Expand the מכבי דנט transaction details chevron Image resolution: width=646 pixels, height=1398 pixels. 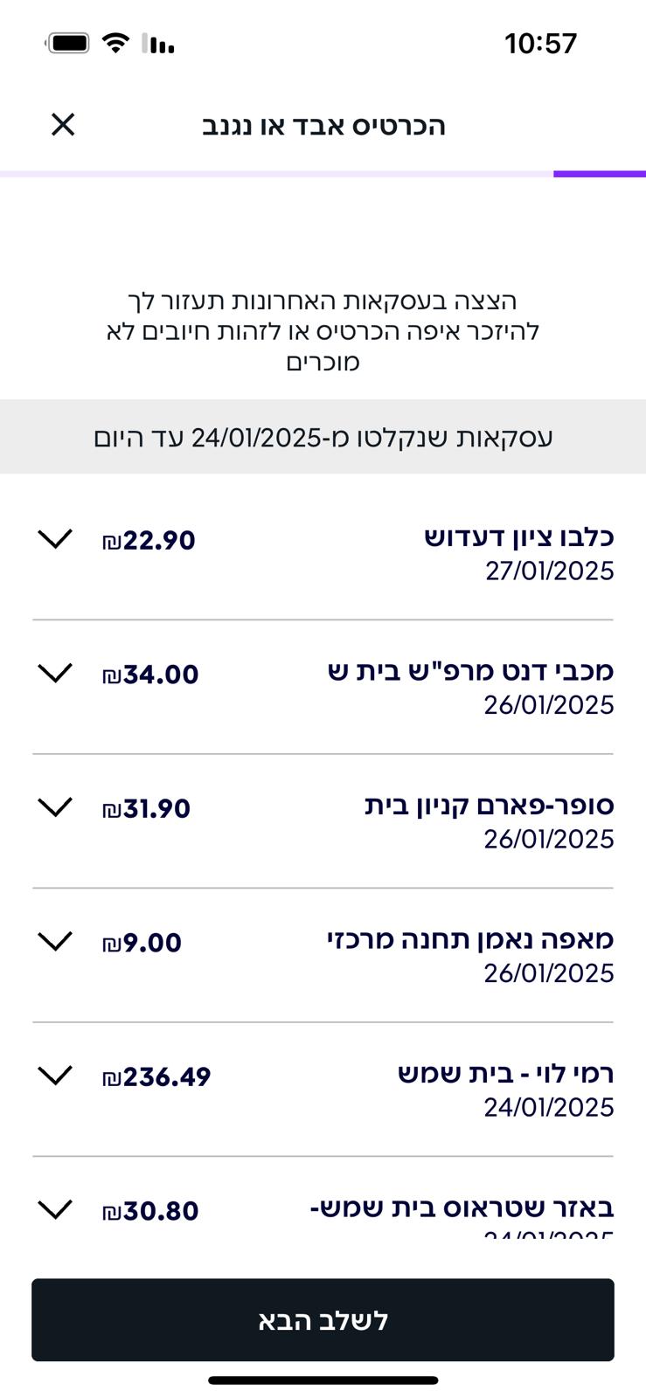[x=55, y=673]
